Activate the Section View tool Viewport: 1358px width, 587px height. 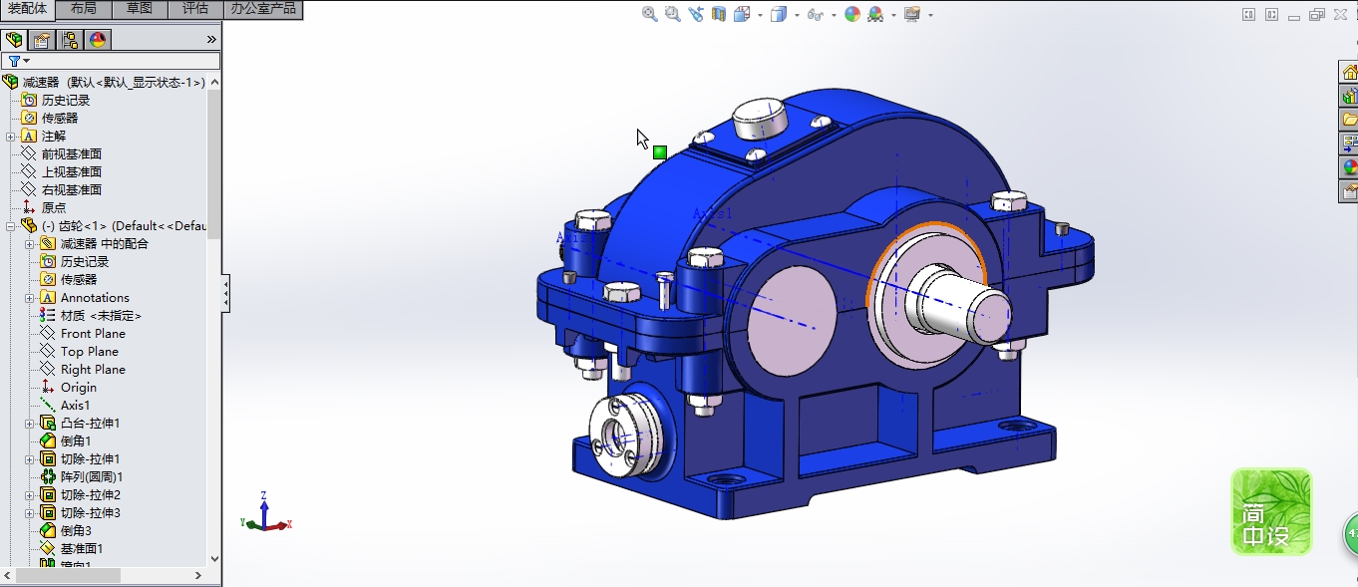718,14
